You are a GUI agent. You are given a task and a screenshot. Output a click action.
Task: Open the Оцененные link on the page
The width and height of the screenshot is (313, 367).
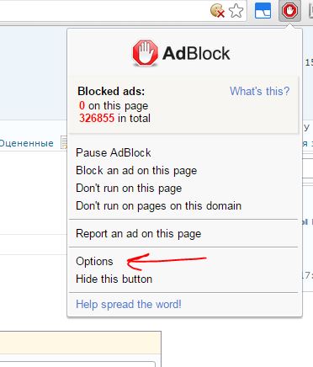[27, 143]
